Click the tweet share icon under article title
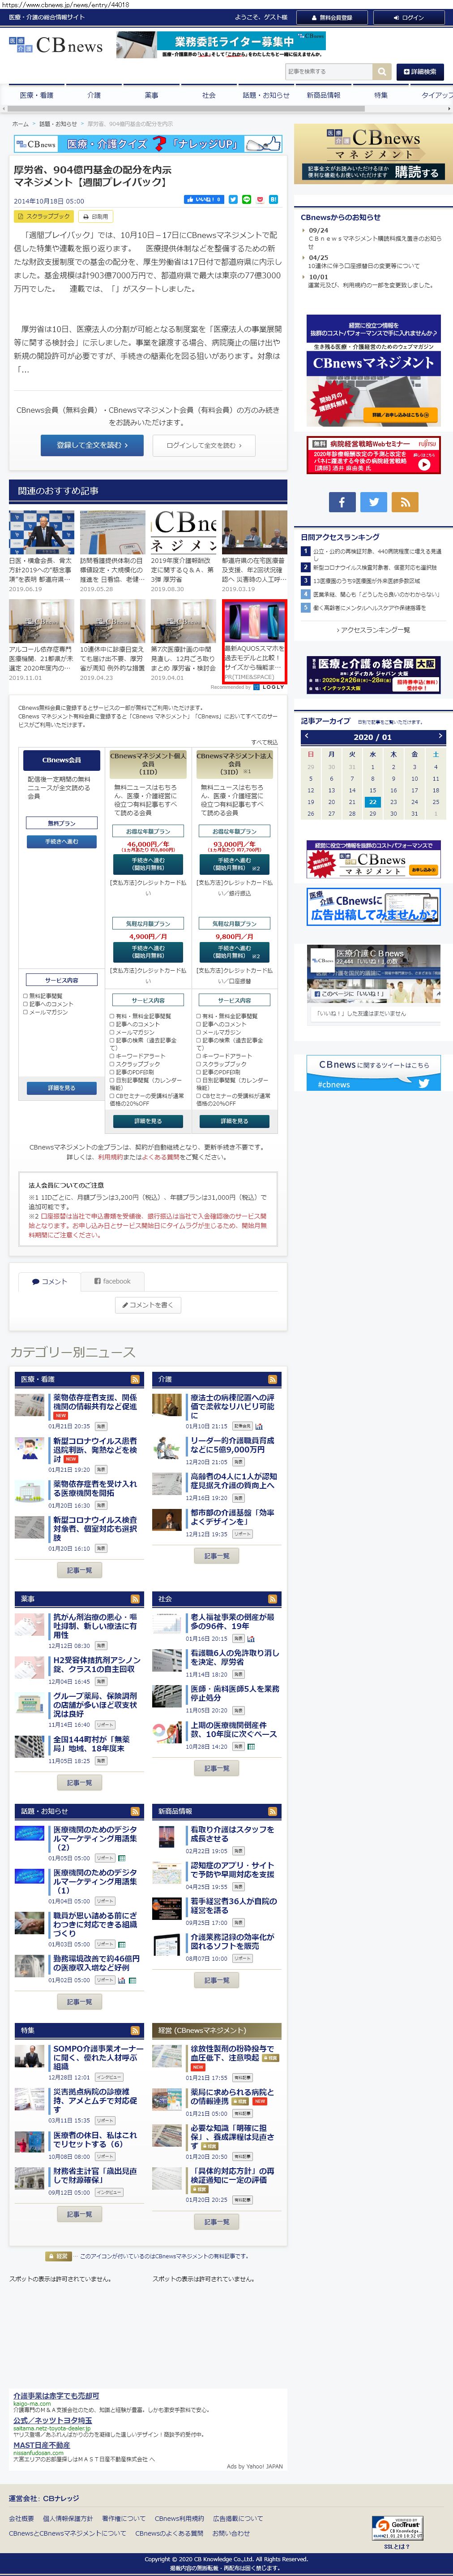453x2576 pixels. pos(232,200)
